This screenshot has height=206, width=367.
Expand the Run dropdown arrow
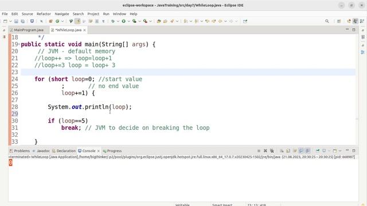(128, 21)
